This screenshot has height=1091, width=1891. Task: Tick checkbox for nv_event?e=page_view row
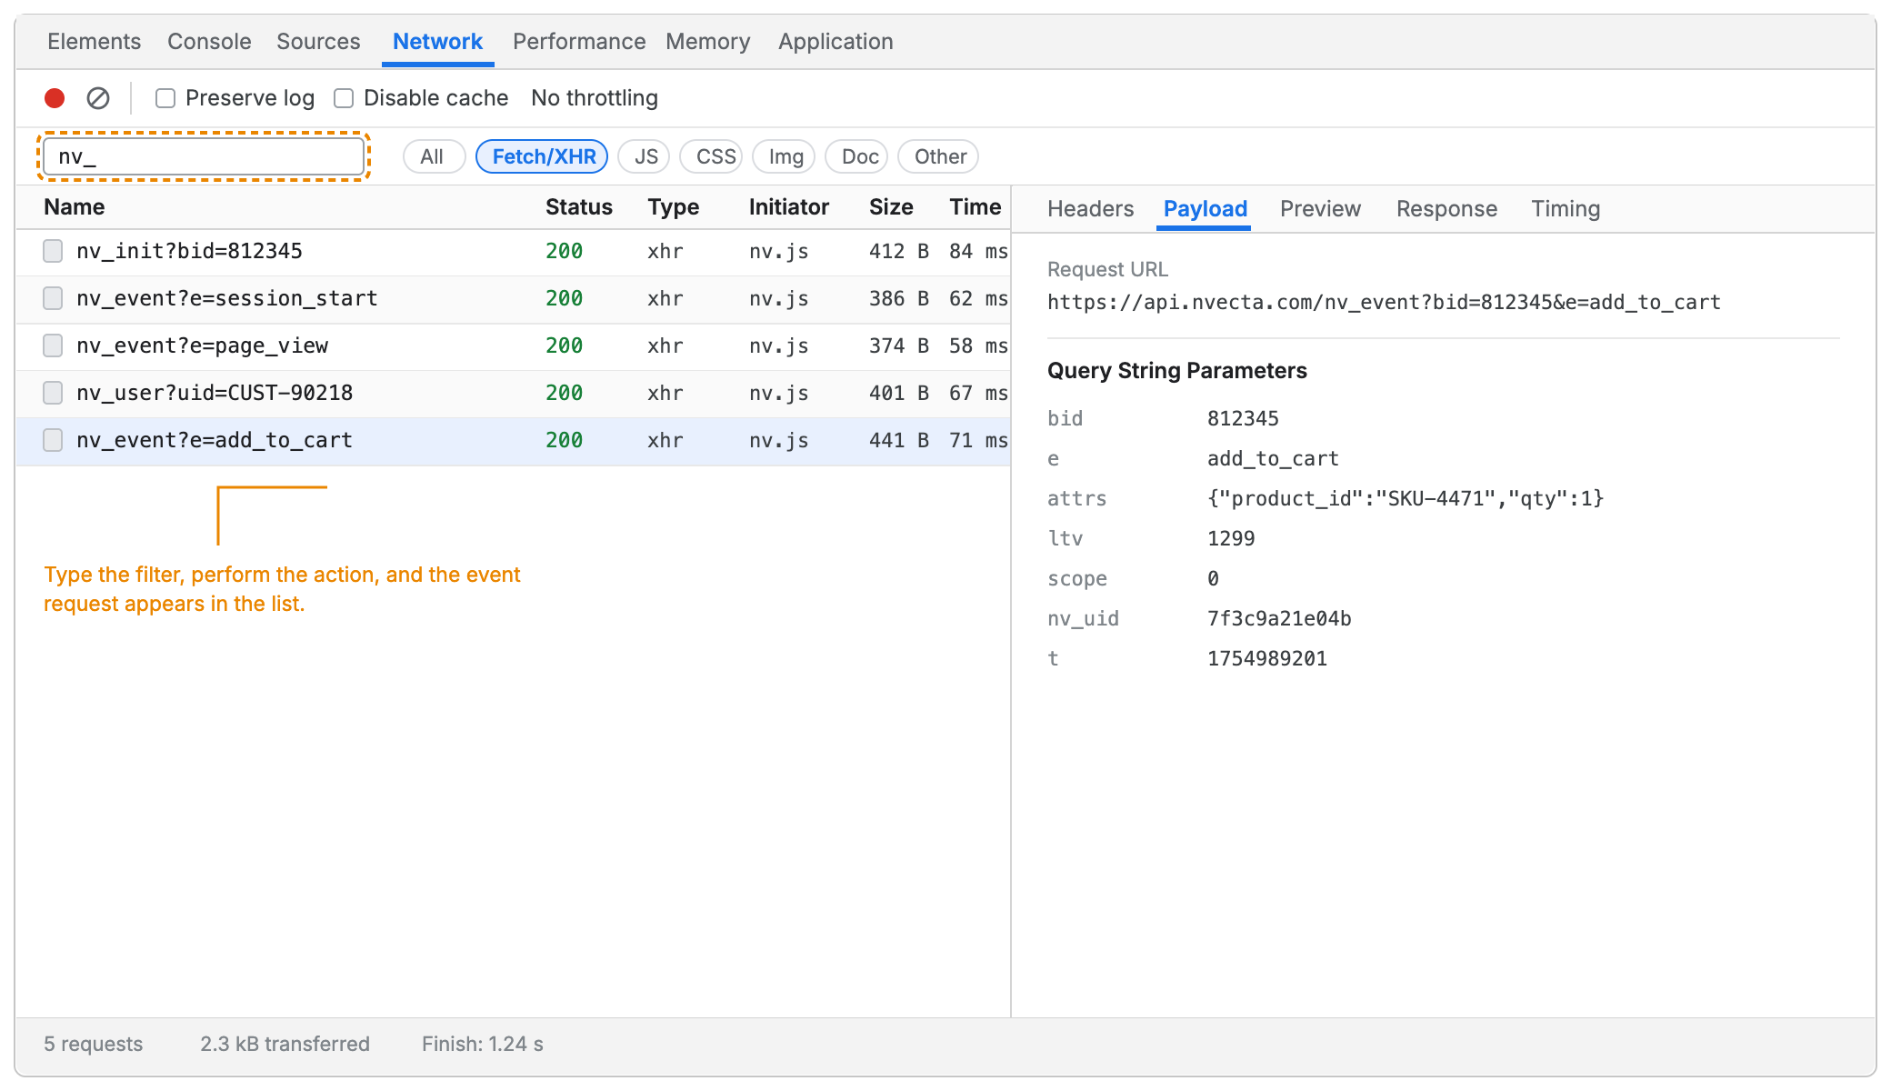(53, 345)
